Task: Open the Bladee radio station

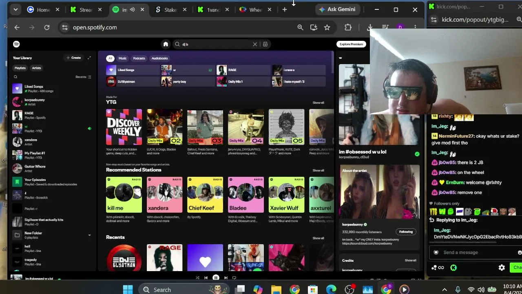Action: (x=246, y=195)
